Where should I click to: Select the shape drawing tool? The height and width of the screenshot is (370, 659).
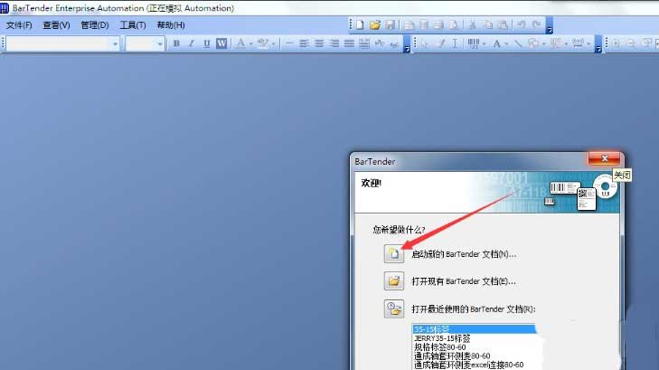coord(533,43)
